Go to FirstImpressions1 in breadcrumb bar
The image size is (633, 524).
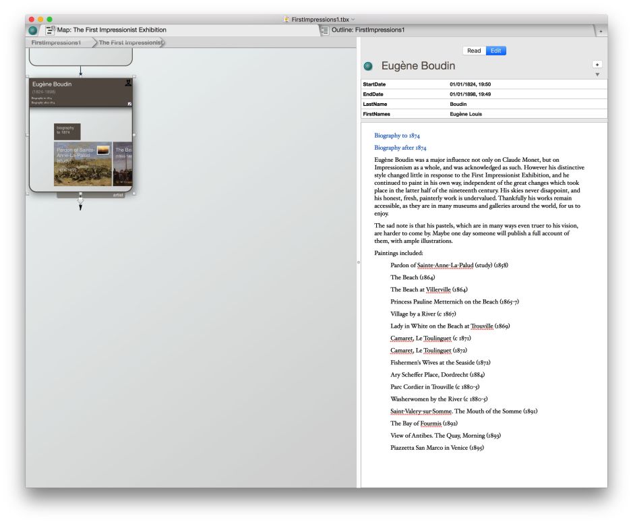[x=56, y=42]
